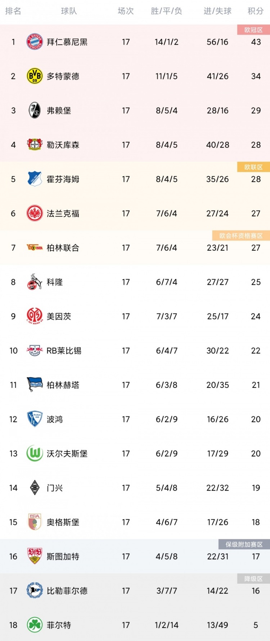Click the Köln goat crest
Screen dimensions: 270x641
pyautogui.click(x=35, y=282)
